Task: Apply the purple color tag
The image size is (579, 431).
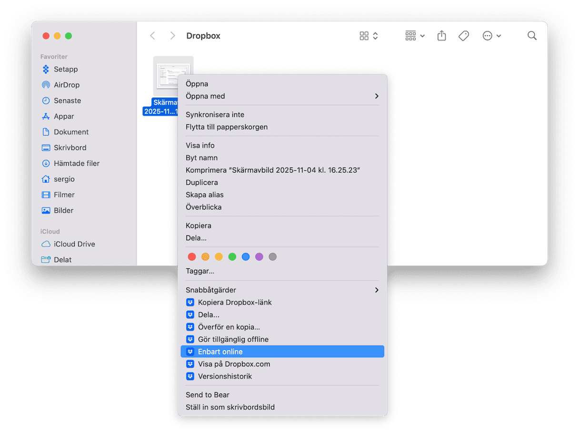Action: [x=259, y=257]
